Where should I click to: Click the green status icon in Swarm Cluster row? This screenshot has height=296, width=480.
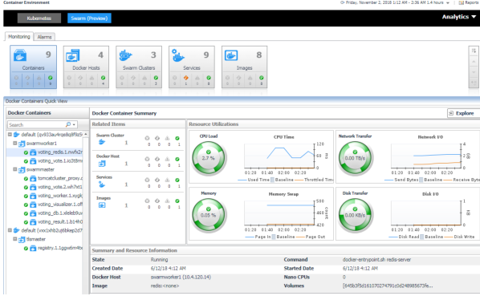pyautogui.click(x=177, y=138)
